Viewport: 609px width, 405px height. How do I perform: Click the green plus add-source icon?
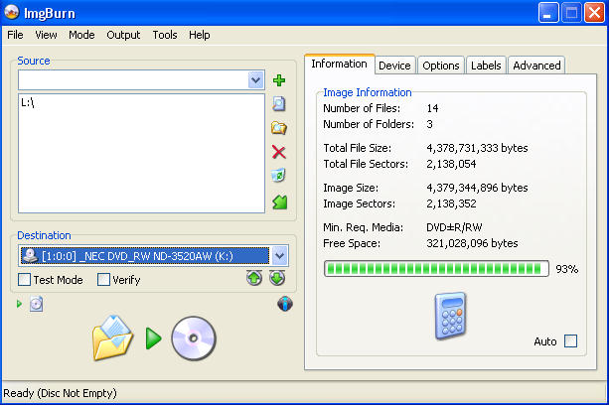[279, 80]
